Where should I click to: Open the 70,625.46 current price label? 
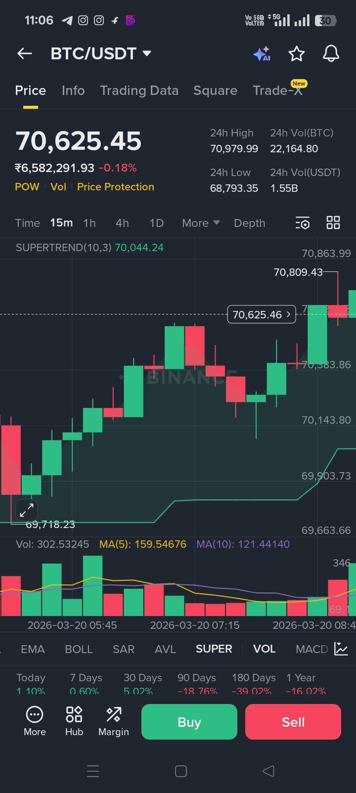point(262,314)
